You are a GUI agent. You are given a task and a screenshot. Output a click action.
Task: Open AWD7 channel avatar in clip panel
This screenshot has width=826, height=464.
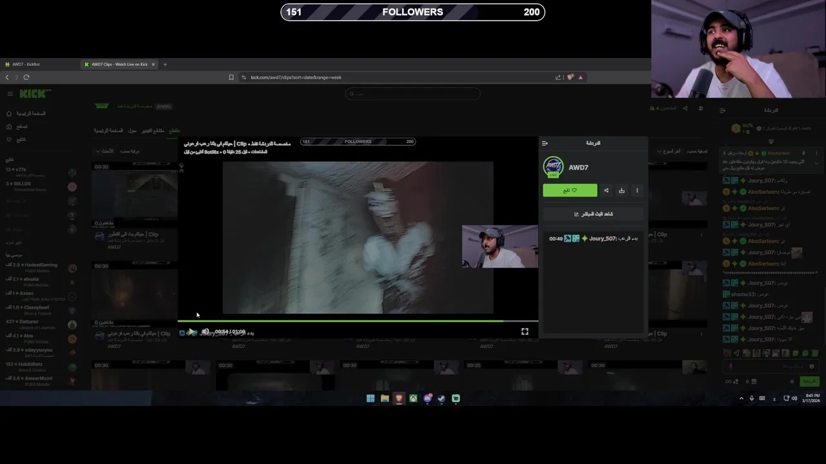click(553, 167)
